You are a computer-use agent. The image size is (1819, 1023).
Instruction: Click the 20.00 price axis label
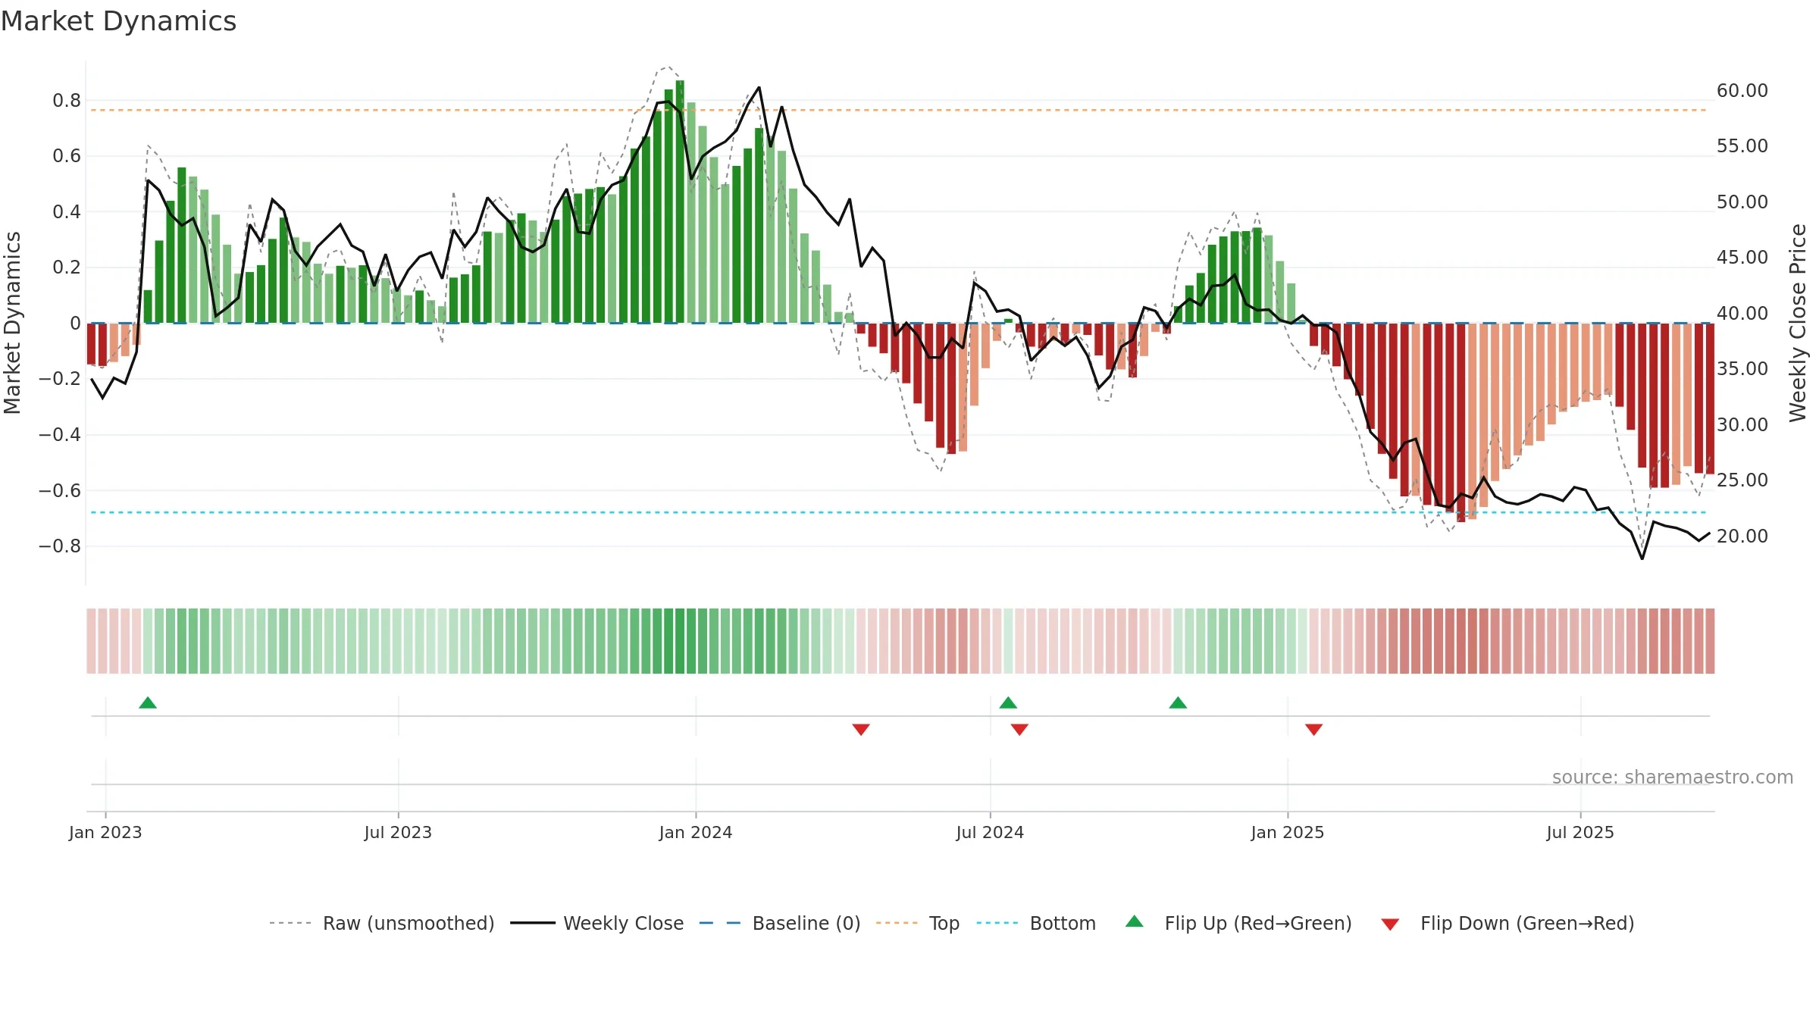(x=1742, y=536)
